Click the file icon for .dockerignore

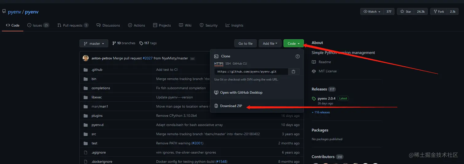coord(86,162)
